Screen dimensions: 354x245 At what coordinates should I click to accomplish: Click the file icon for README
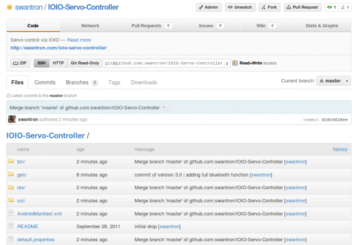(x=11, y=226)
